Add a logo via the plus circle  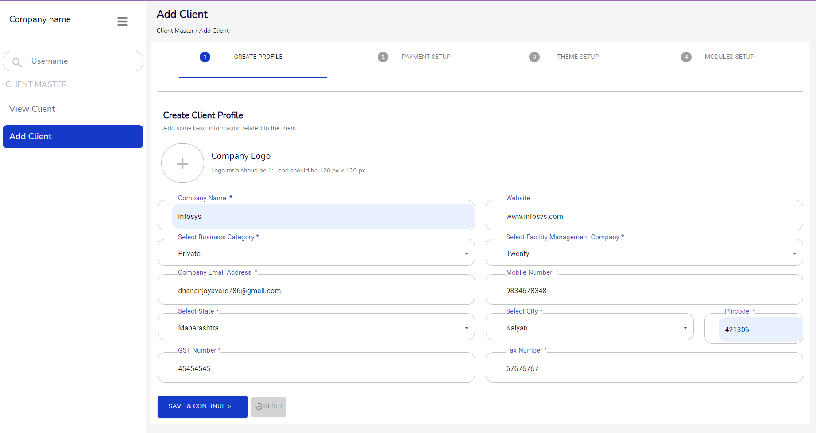pyautogui.click(x=182, y=163)
